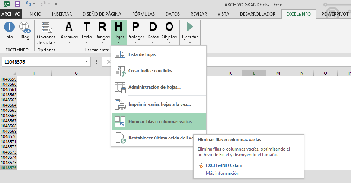This screenshot has height=183, width=351.
Task: Click the Datos 'D' tool icon
Action: 153,27
